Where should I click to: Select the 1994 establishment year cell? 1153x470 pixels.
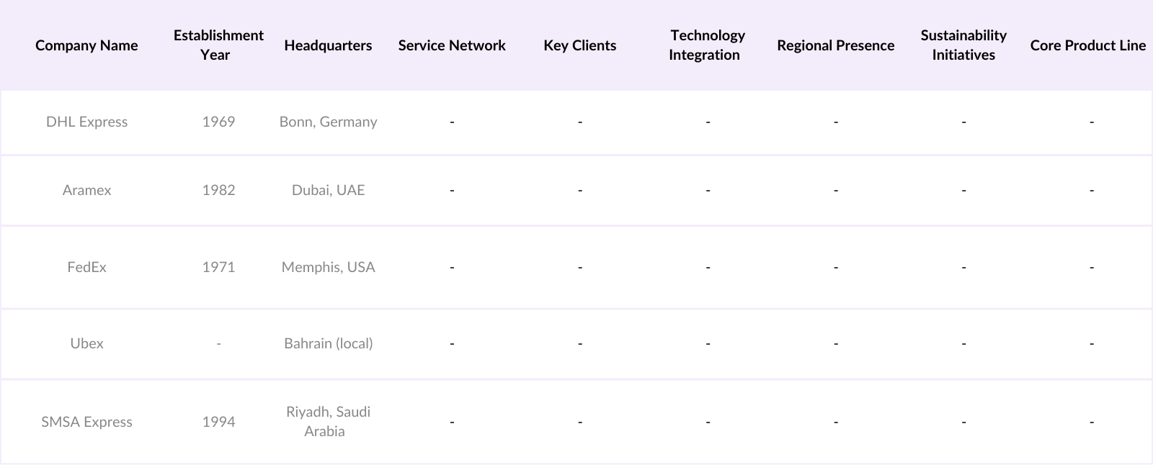[x=218, y=422]
